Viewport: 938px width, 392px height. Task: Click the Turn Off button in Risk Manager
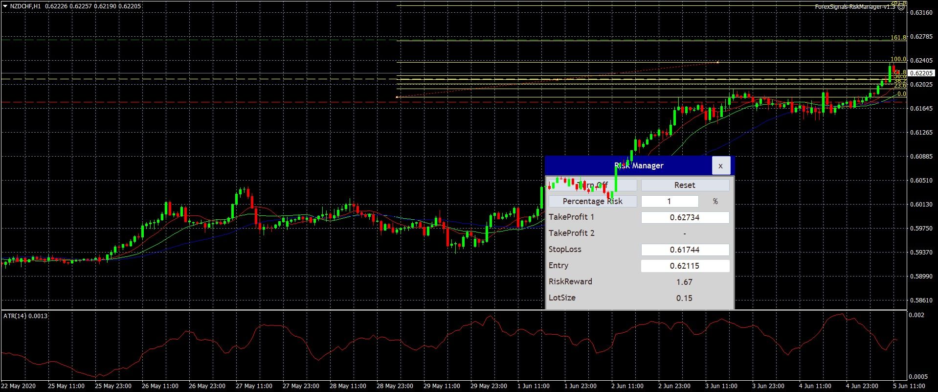593,185
